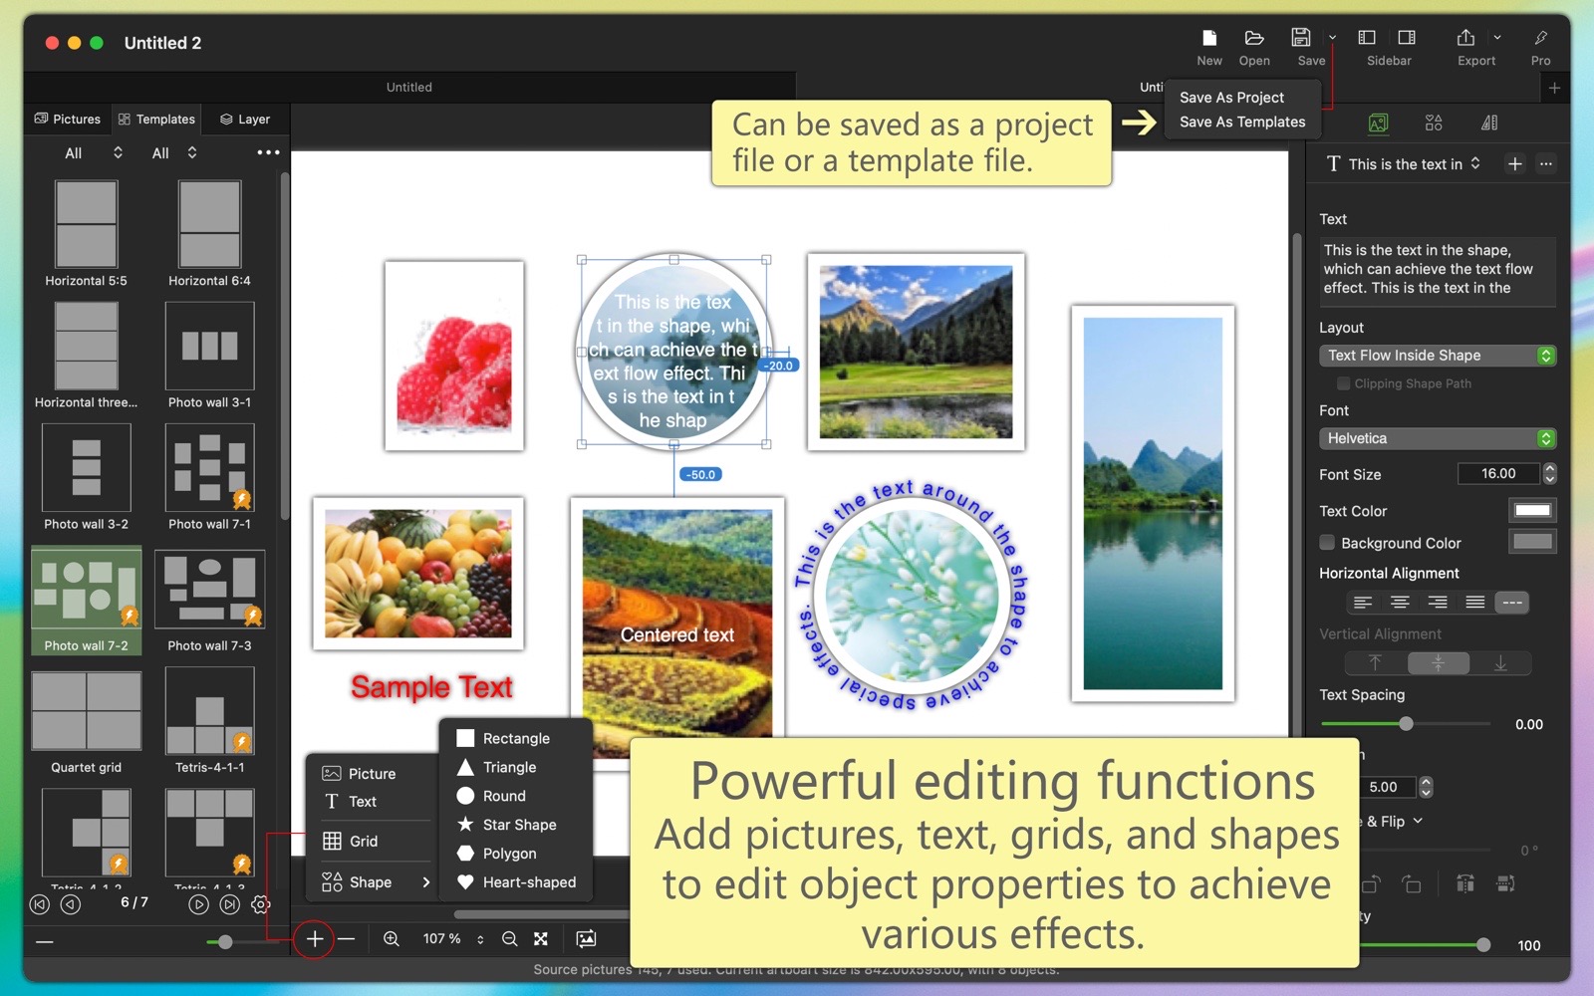This screenshot has width=1594, height=996.
Task: Switch to the Layer tab
Action: point(245,120)
